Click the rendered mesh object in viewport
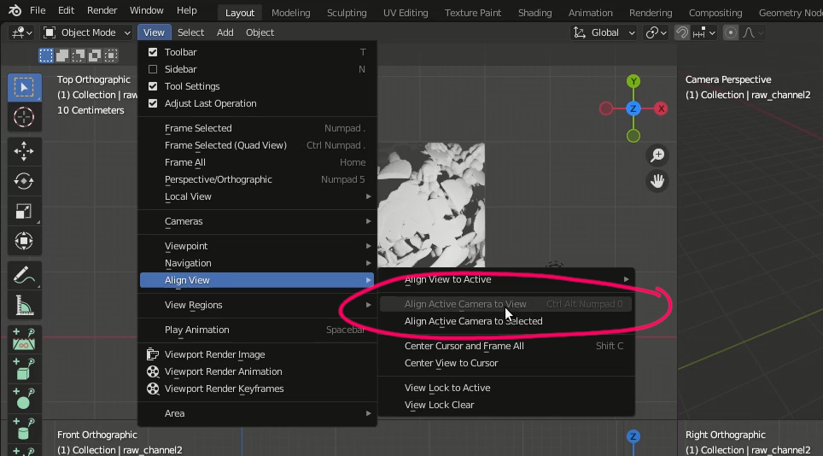Viewport: 823px width, 456px height. 431,205
